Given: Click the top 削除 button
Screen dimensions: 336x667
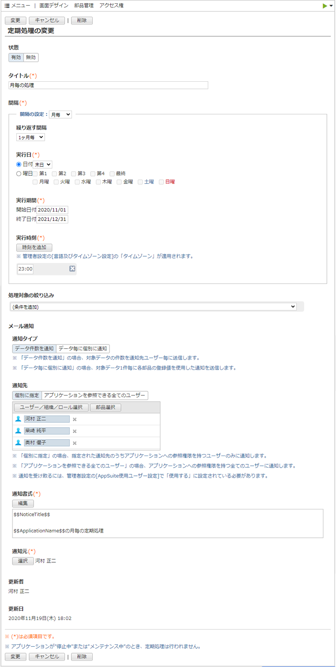Looking at the screenshot, I should tap(82, 21).
